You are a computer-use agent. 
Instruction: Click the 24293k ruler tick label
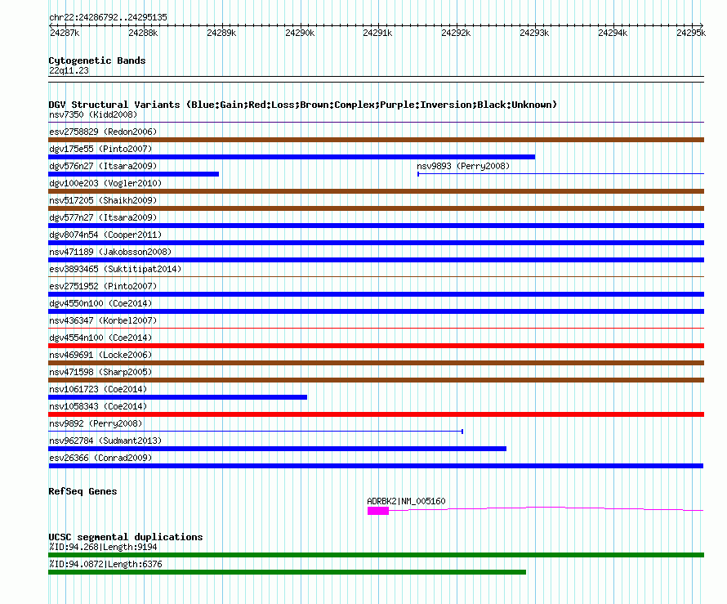point(534,33)
